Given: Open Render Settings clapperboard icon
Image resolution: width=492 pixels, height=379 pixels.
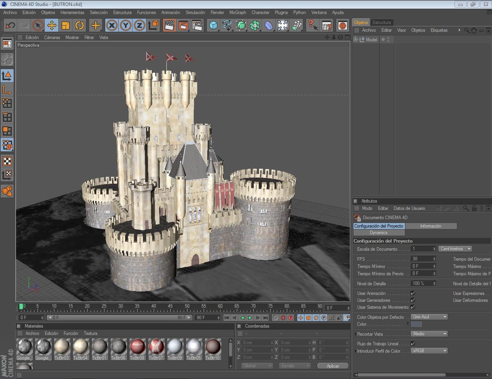Looking at the screenshot, I should [198, 25].
